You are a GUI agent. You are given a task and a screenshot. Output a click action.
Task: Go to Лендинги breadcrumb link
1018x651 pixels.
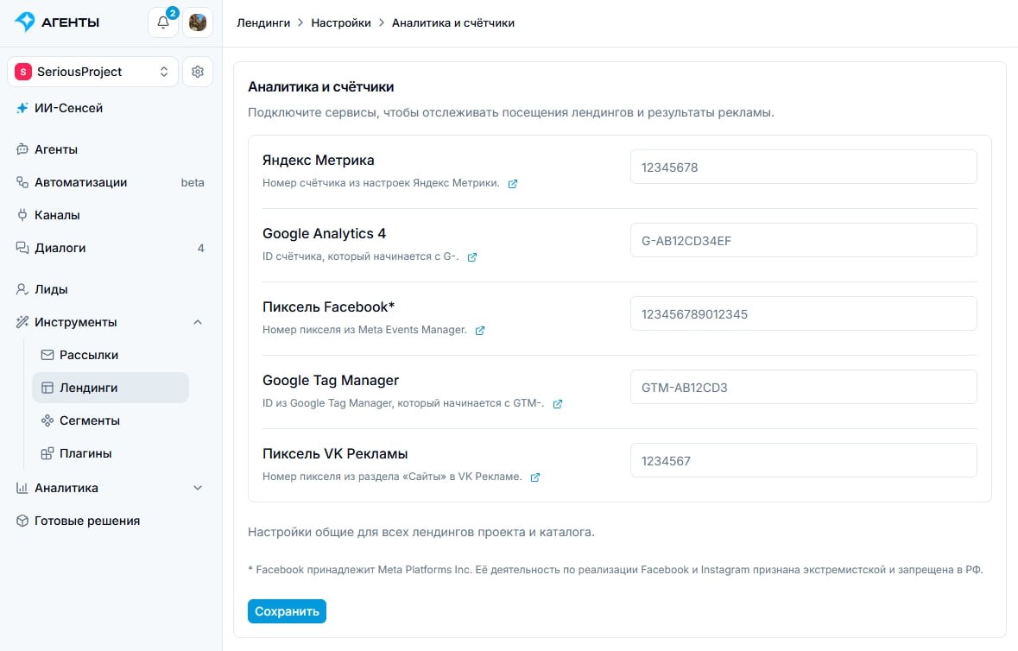click(263, 22)
